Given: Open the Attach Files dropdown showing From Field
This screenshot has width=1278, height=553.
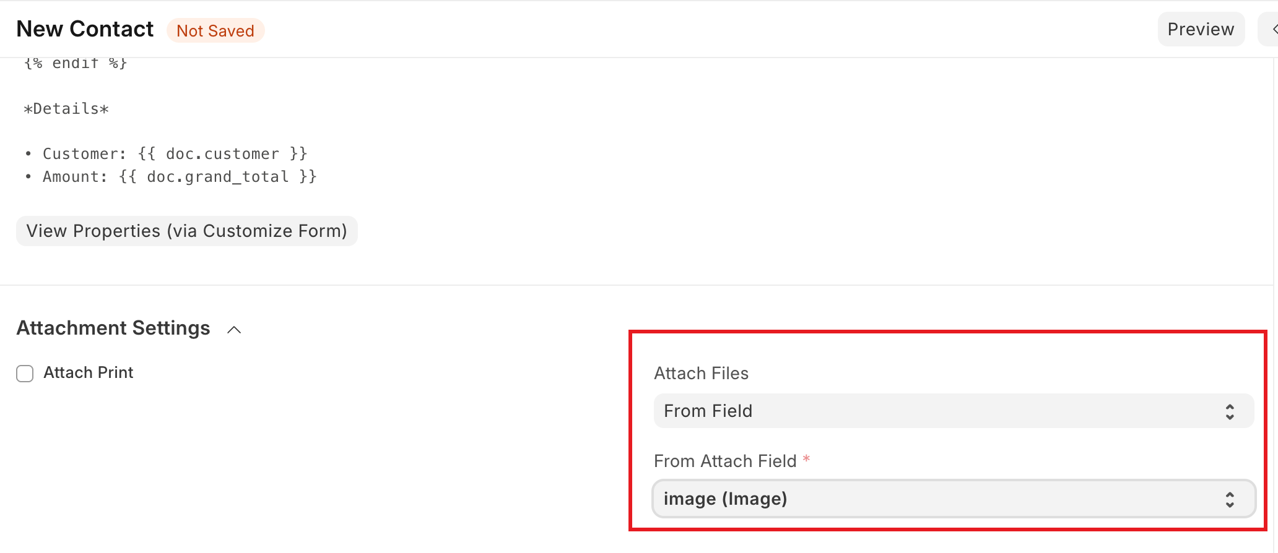Looking at the screenshot, I should 941,411.
